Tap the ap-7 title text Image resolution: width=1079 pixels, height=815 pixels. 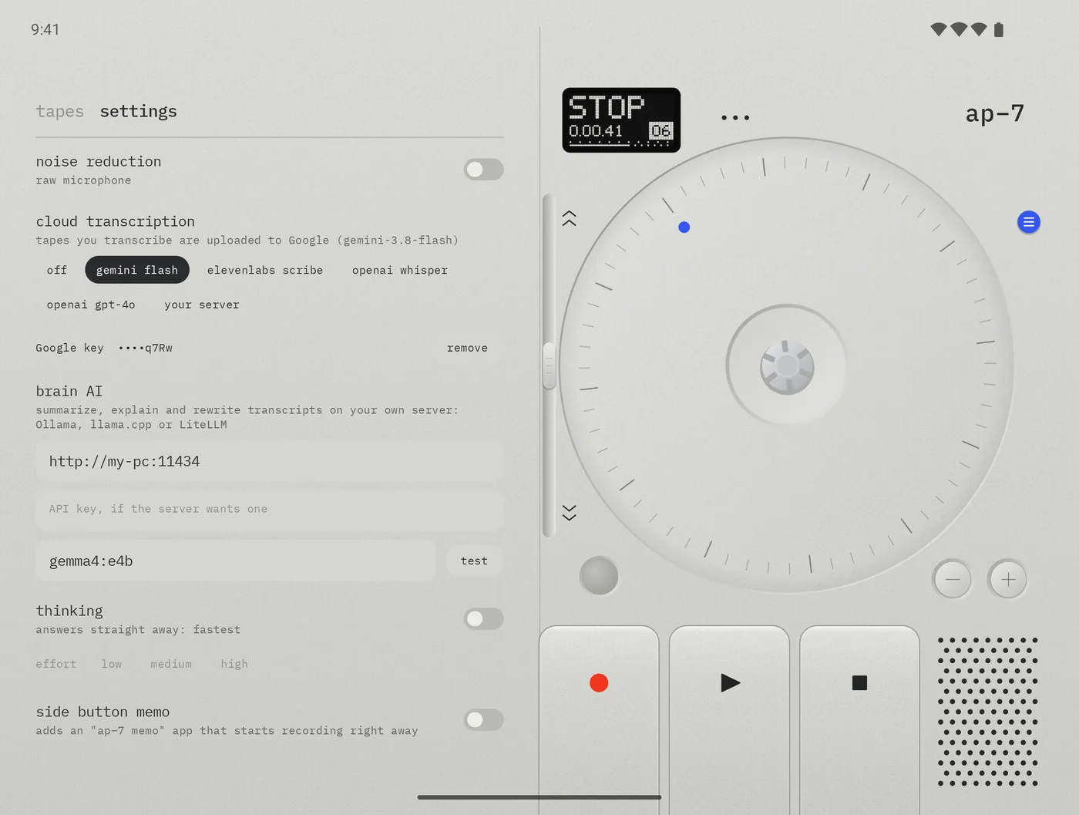coord(995,114)
